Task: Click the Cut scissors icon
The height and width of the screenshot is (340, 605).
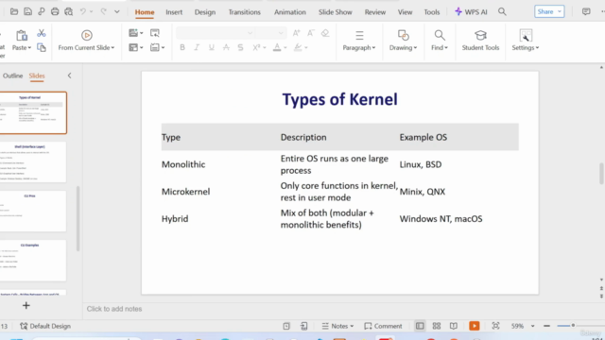Action: click(42, 34)
